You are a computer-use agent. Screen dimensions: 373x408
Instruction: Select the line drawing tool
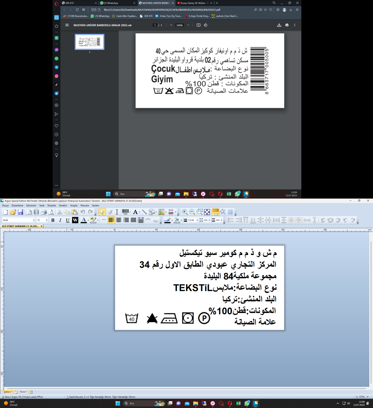(144, 212)
